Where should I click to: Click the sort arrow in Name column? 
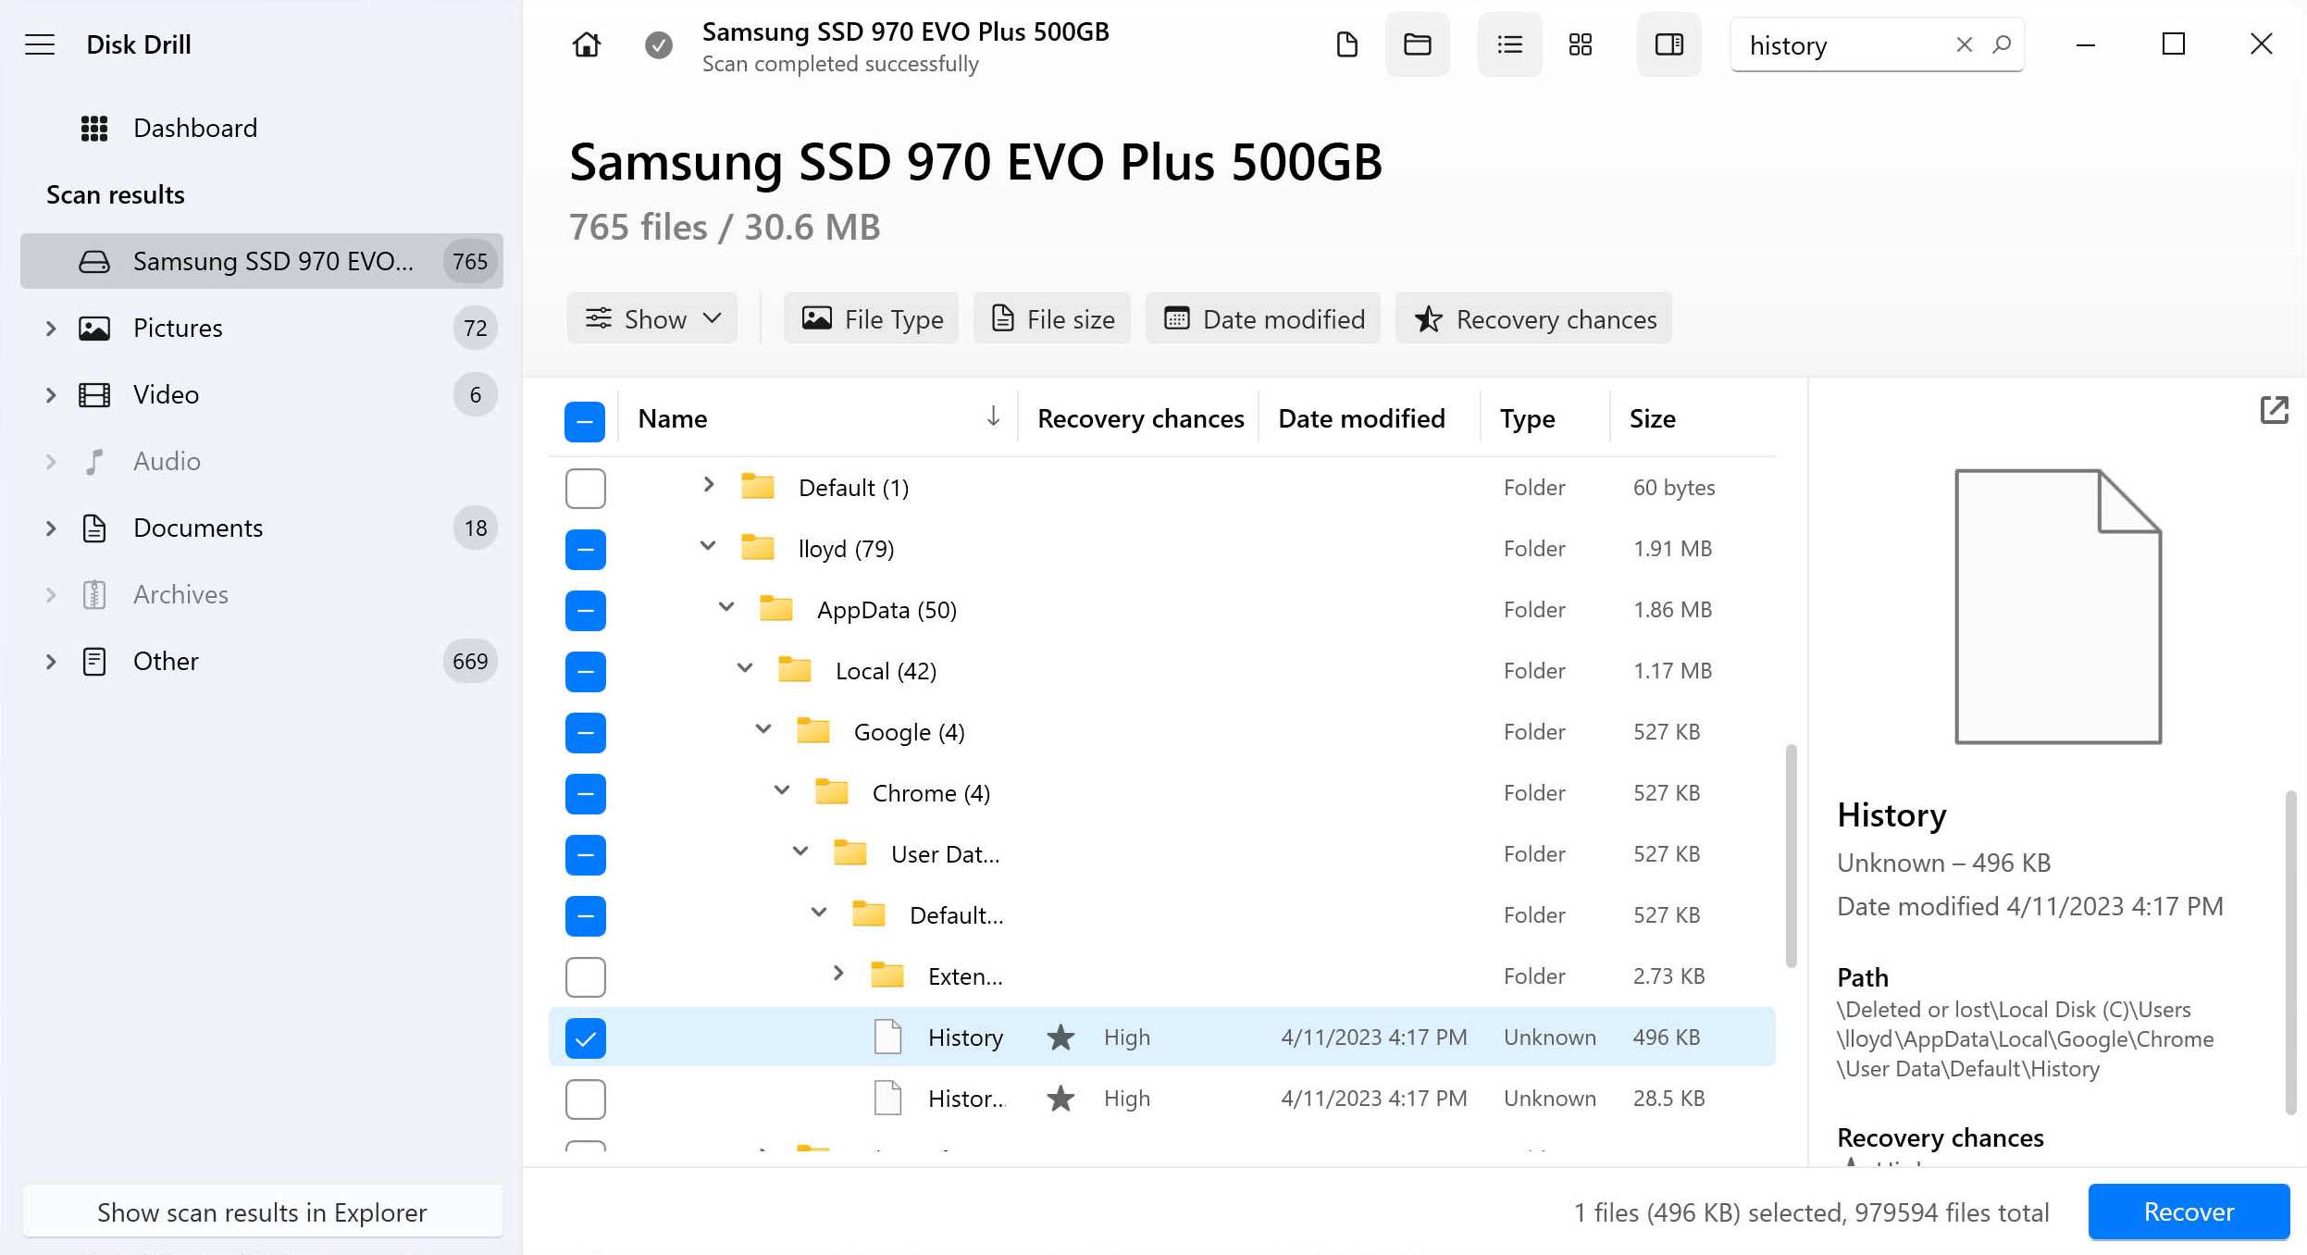(x=993, y=417)
